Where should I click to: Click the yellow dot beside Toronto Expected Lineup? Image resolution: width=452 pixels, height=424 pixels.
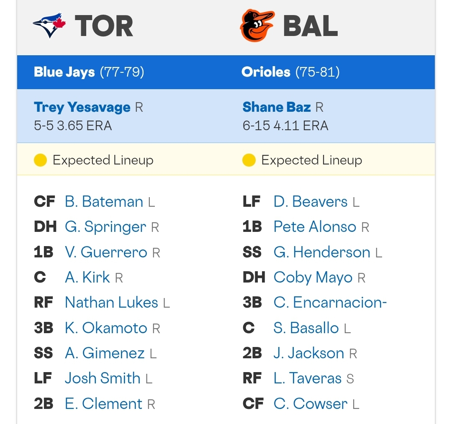[x=40, y=160]
